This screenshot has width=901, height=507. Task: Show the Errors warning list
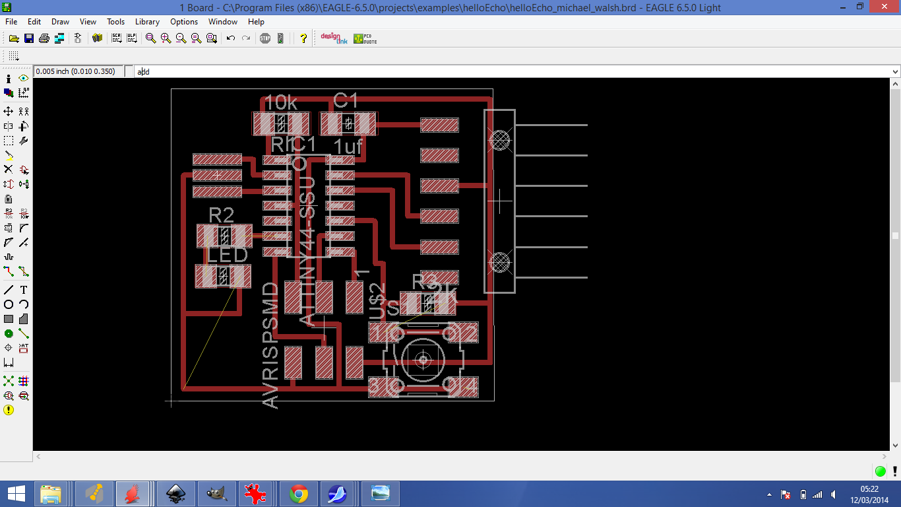coord(9,410)
